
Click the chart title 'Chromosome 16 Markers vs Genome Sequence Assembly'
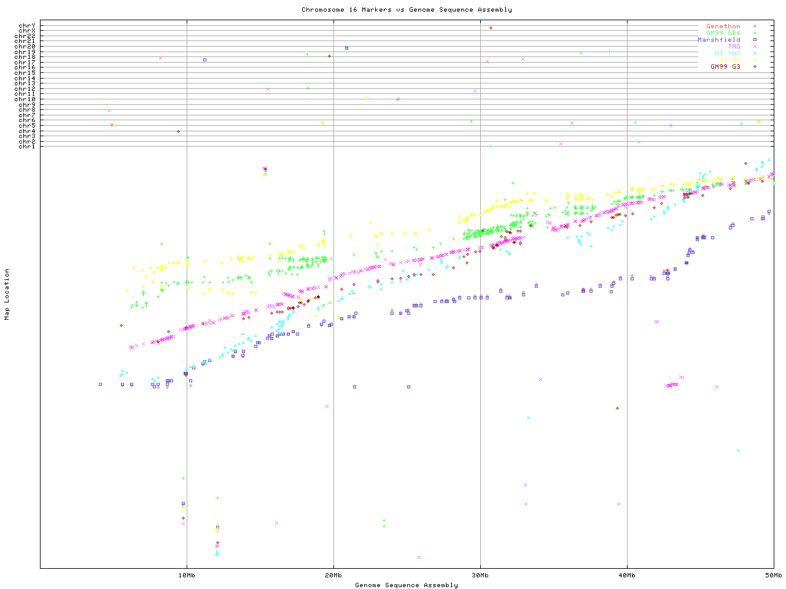pos(407,10)
